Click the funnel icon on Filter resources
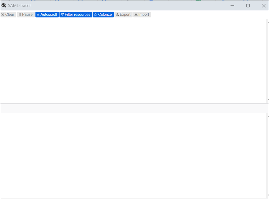 point(62,15)
